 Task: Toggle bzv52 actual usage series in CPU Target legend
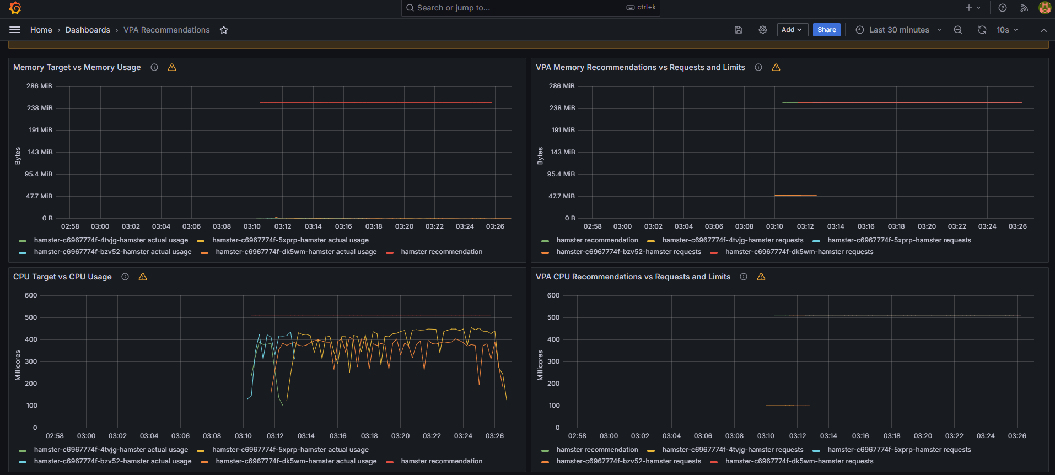(113, 461)
